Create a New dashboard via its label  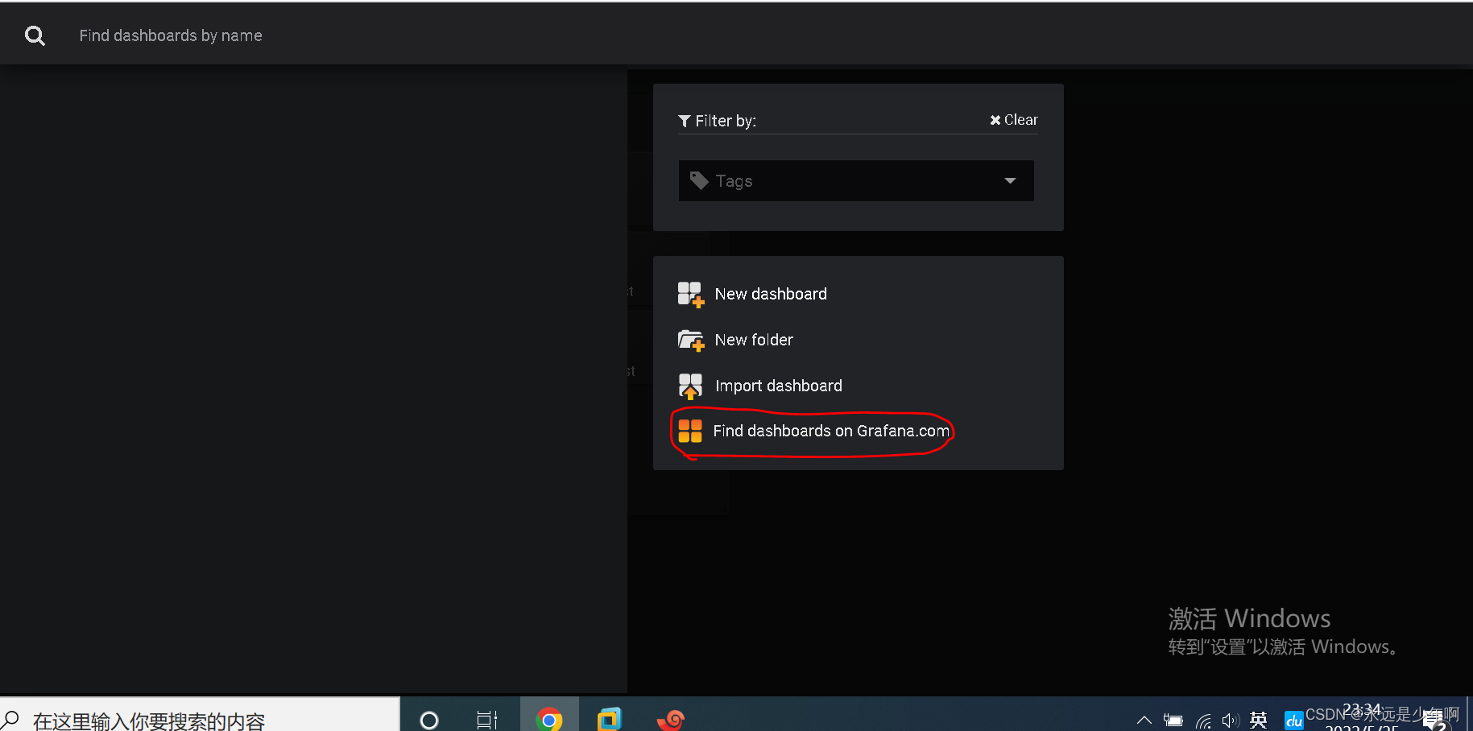pyautogui.click(x=771, y=295)
